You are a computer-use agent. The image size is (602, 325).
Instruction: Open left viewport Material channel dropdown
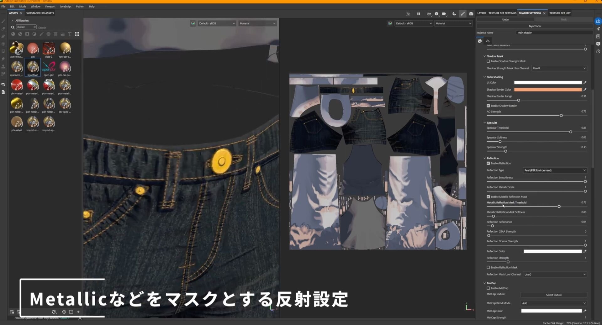pos(257,23)
